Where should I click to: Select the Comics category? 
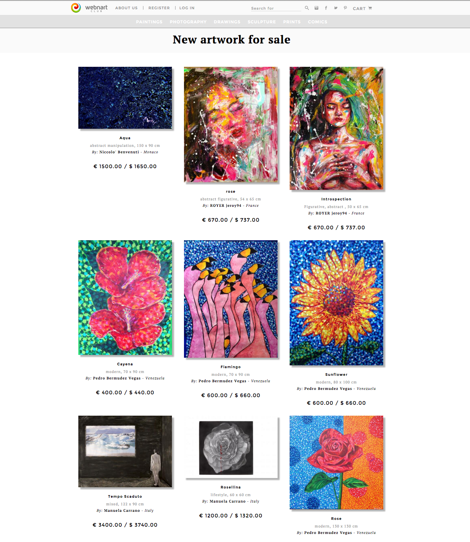click(x=317, y=22)
